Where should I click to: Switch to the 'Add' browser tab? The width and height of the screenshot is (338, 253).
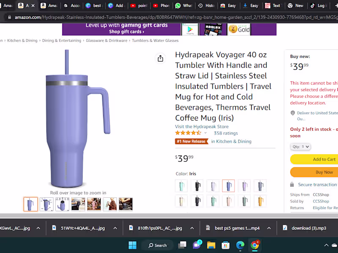116,5
